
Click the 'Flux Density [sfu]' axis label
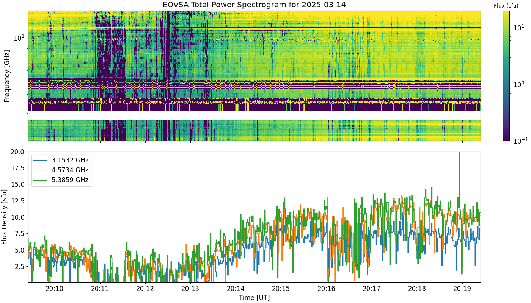(5, 217)
